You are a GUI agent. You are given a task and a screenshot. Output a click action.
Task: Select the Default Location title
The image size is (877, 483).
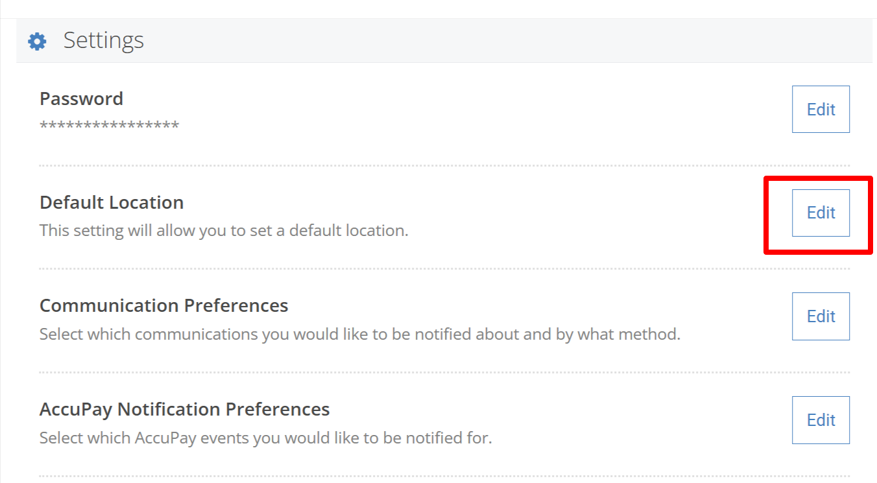[x=112, y=202]
